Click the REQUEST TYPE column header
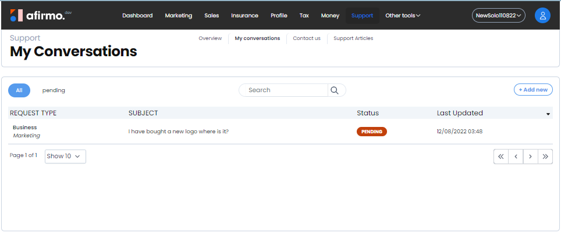The image size is (561, 233). (33, 113)
